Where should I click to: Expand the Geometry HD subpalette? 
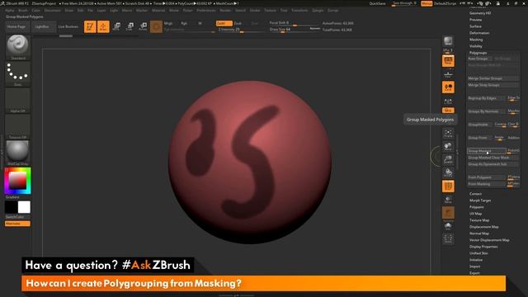coord(480,13)
